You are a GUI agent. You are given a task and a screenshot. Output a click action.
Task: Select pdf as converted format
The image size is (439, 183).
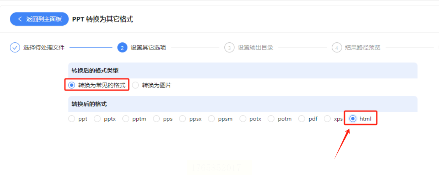(x=301, y=119)
